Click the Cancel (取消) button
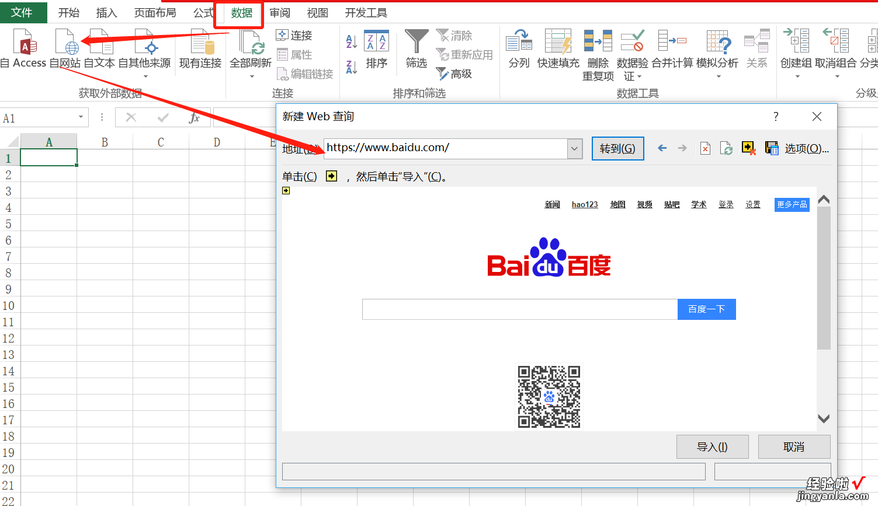 click(x=794, y=447)
